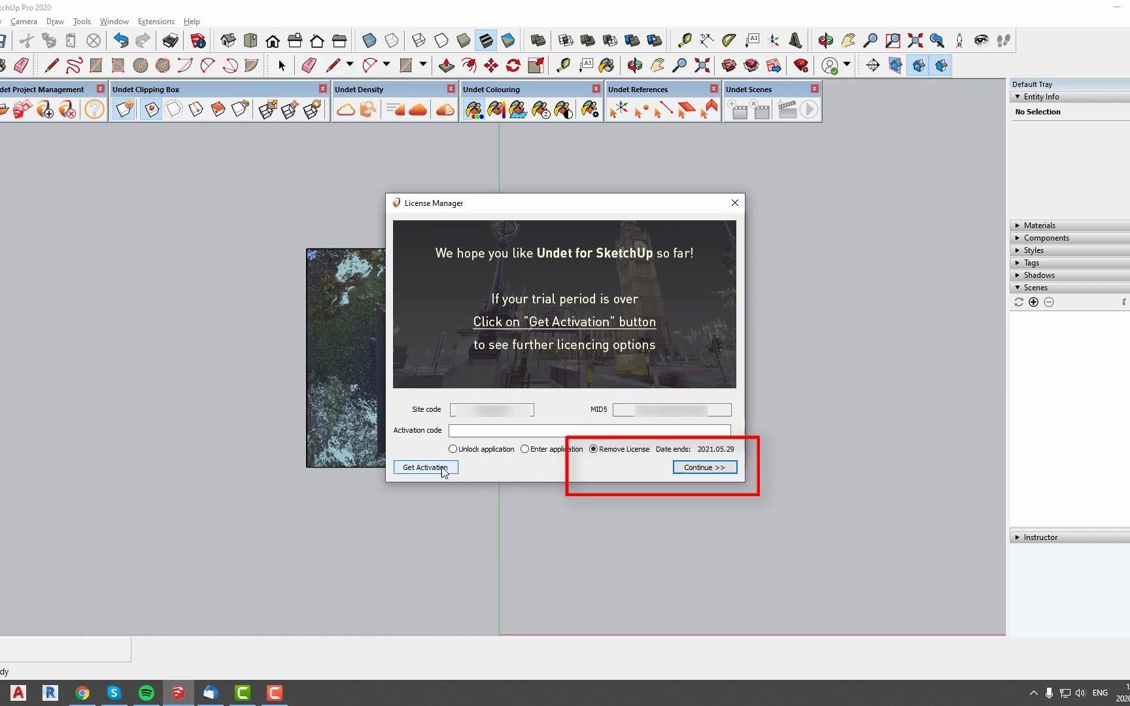Select the Look Around eye tool

coord(981,41)
